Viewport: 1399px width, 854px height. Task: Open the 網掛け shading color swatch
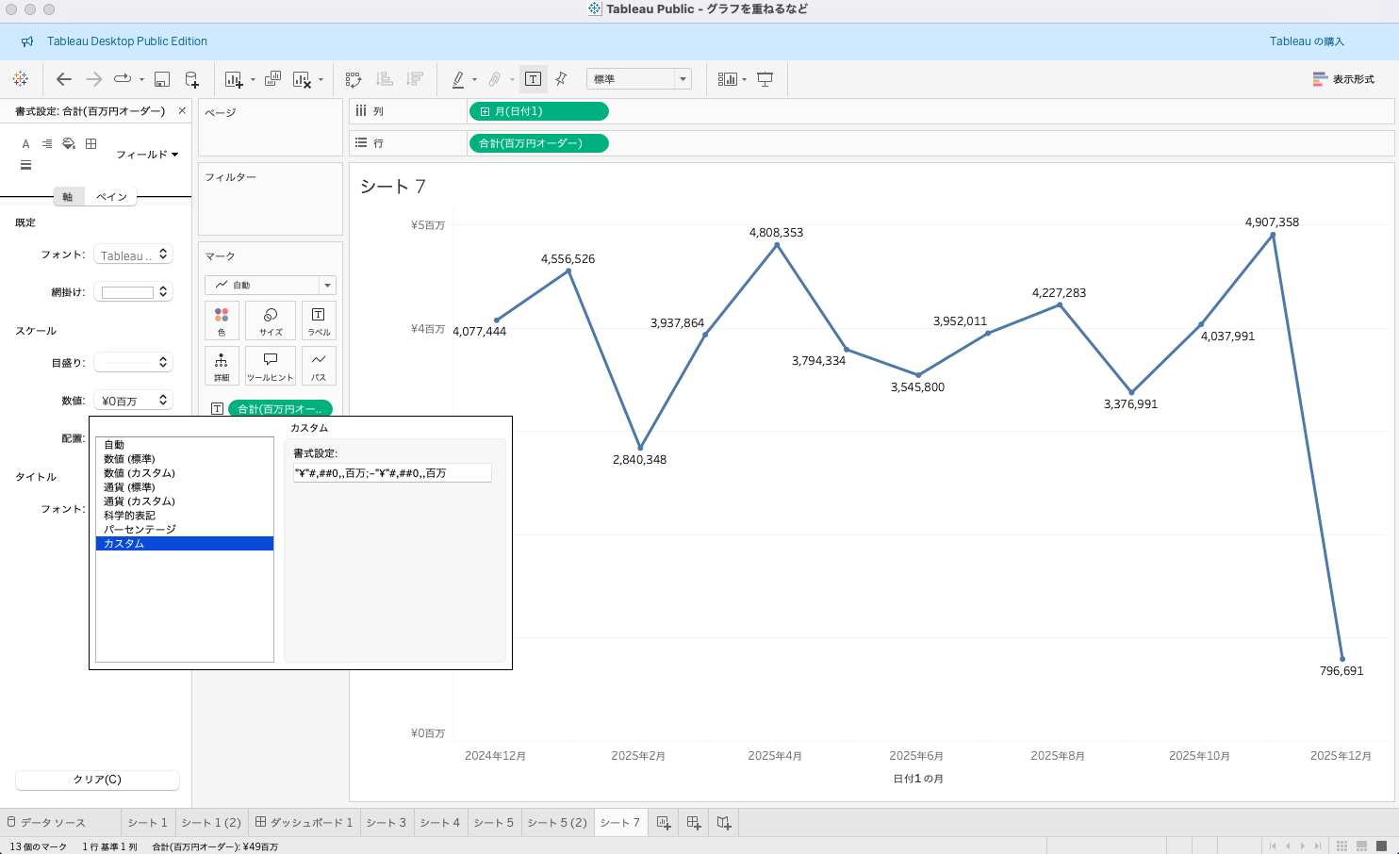(133, 292)
